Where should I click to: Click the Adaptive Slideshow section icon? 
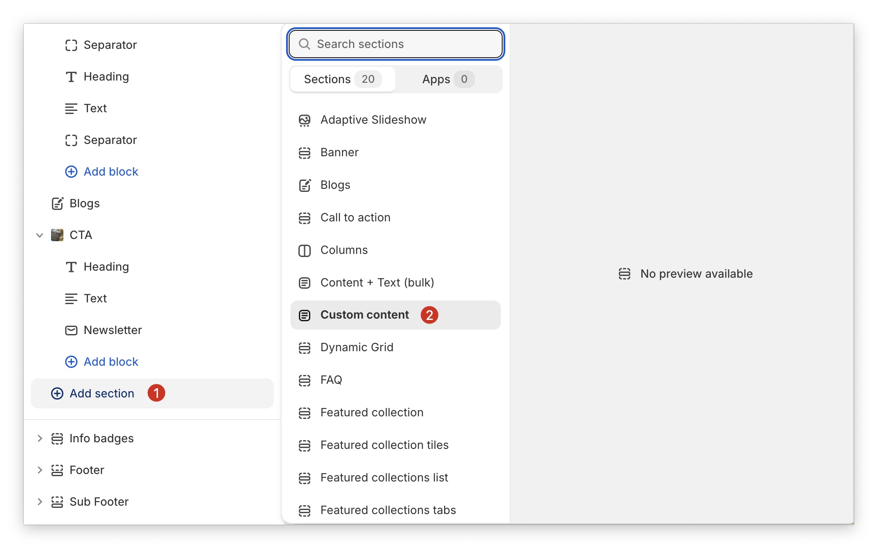pyautogui.click(x=304, y=120)
